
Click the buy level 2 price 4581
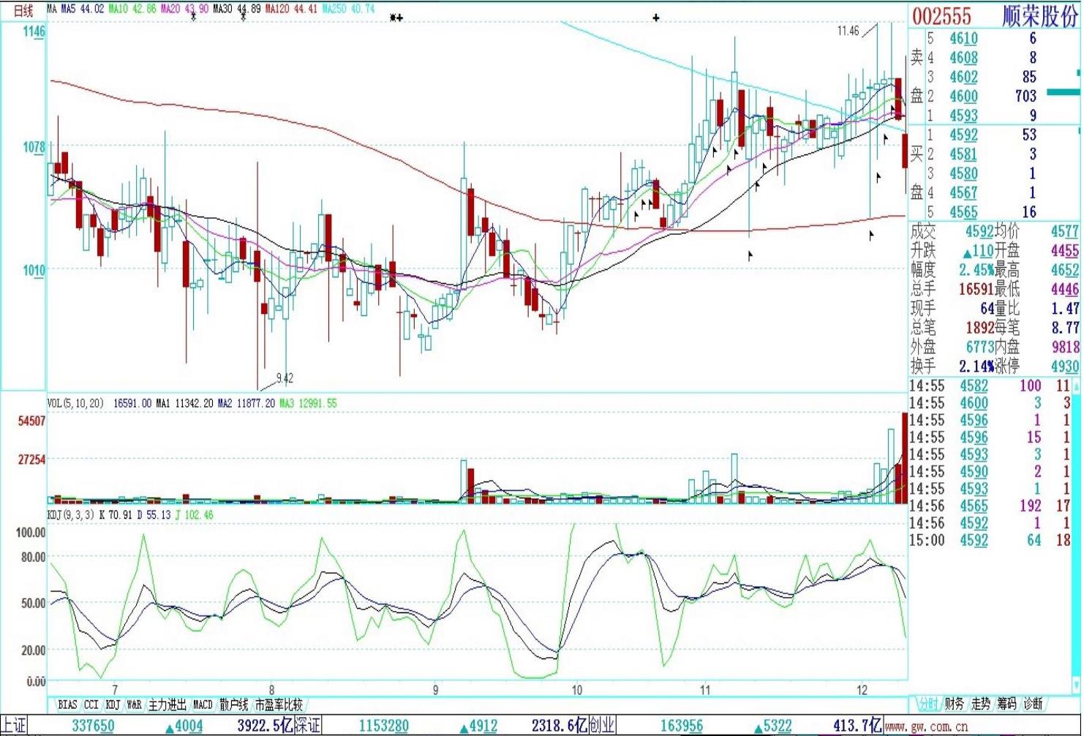click(963, 154)
